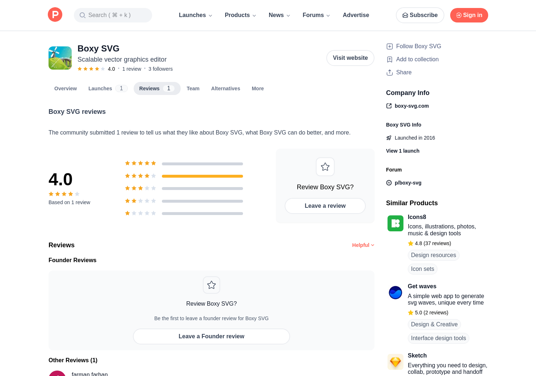Filter by the five-star rating bar
Image resolution: width=536 pixels, height=376 pixels.
pyautogui.click(x=202, y=164)
